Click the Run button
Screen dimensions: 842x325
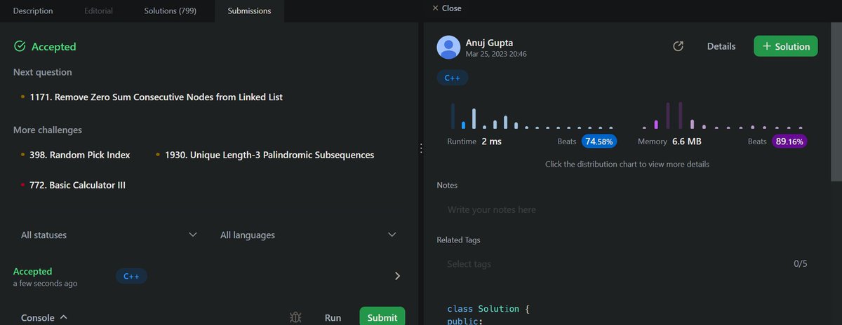click(x=333, y=317)
